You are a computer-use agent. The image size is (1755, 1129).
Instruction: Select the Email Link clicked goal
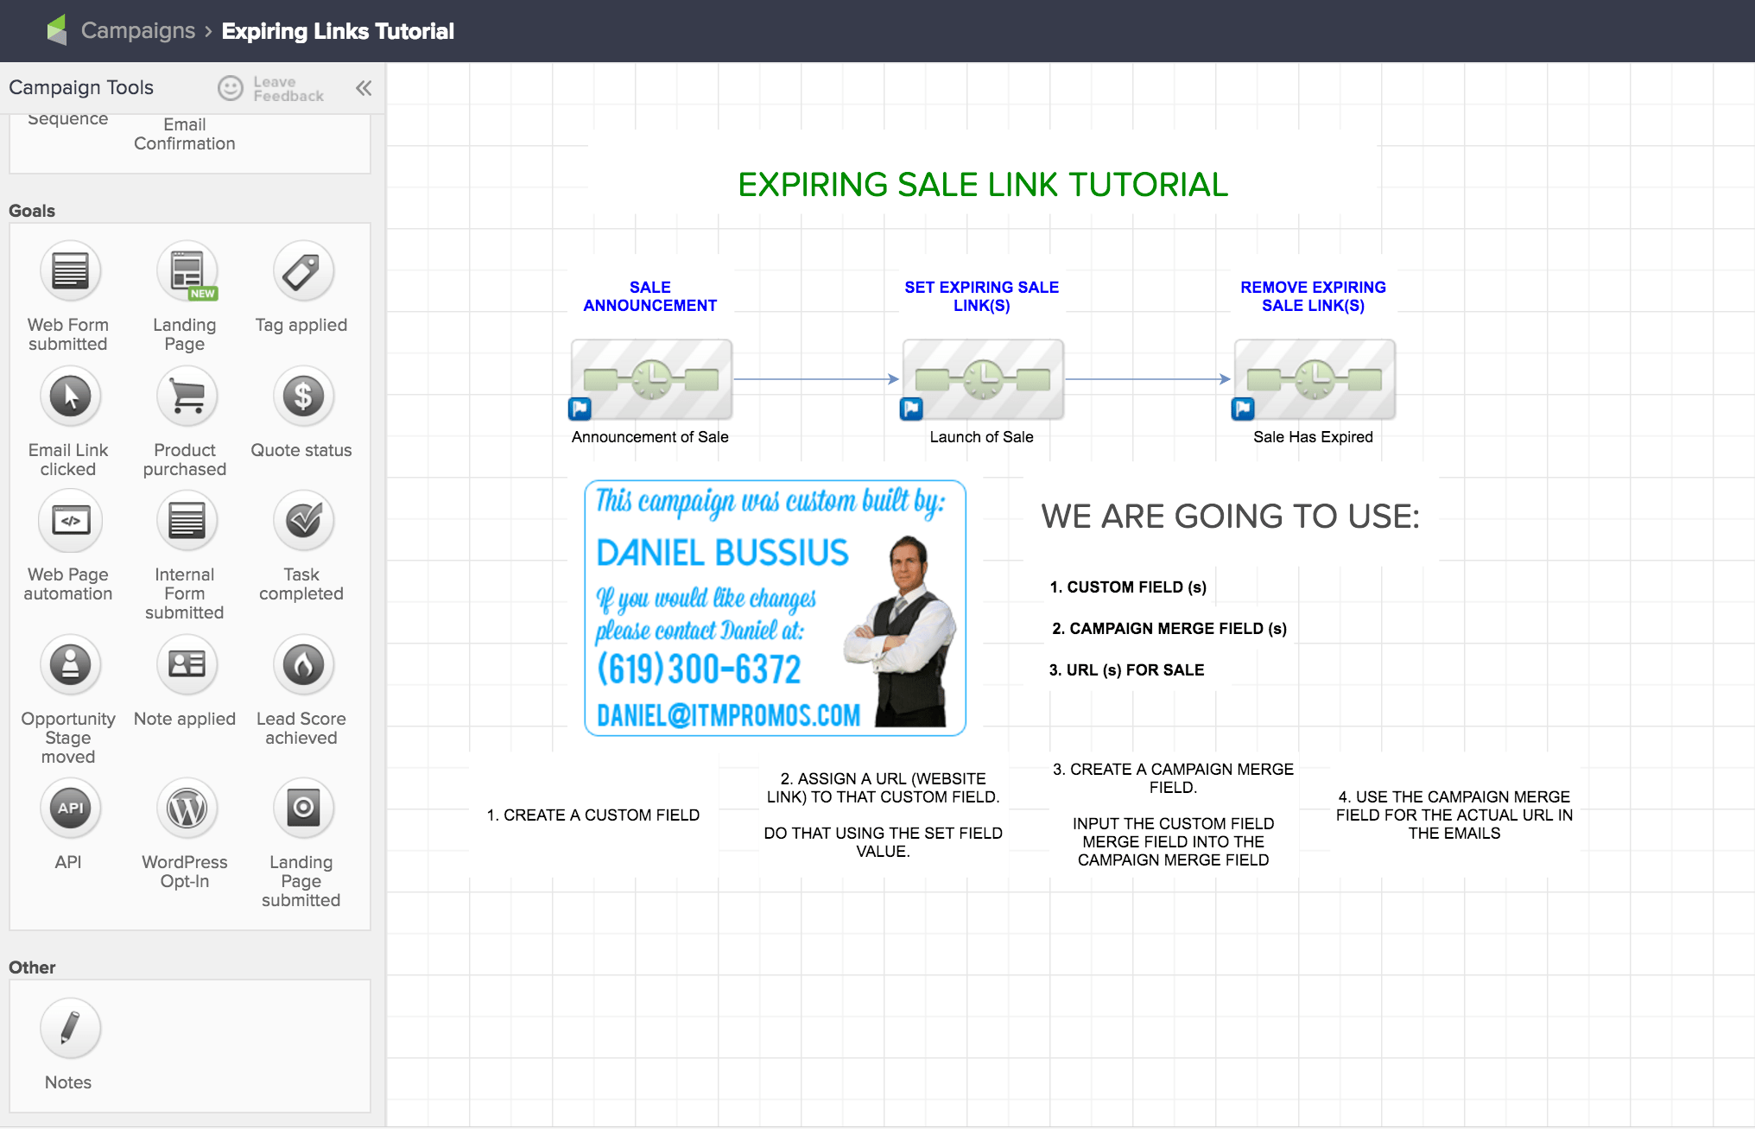[69, 396]
